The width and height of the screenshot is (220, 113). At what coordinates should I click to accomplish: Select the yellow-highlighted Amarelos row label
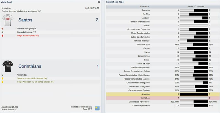click(x=145, y=94)
